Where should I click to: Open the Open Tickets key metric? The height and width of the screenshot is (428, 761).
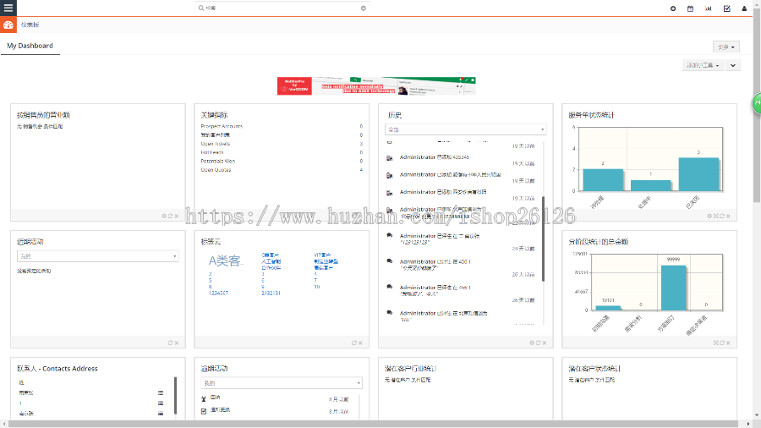click(x=216, y=144)
